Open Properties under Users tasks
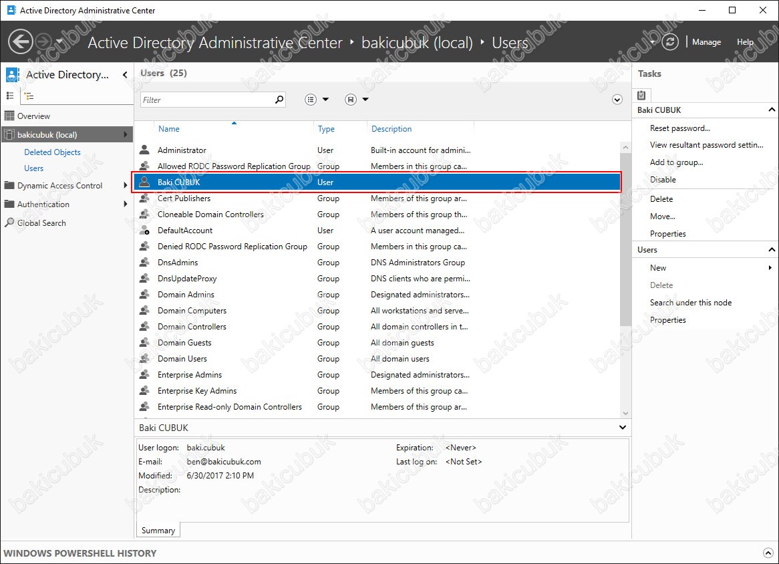779x564 pixels. click(x=667, y=319)
